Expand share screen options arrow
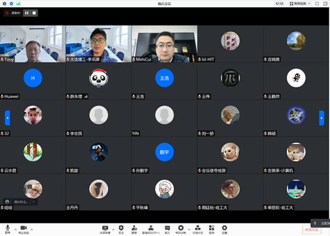The height and width of the screenshot is (236, 330). click(x=113, y=229)
